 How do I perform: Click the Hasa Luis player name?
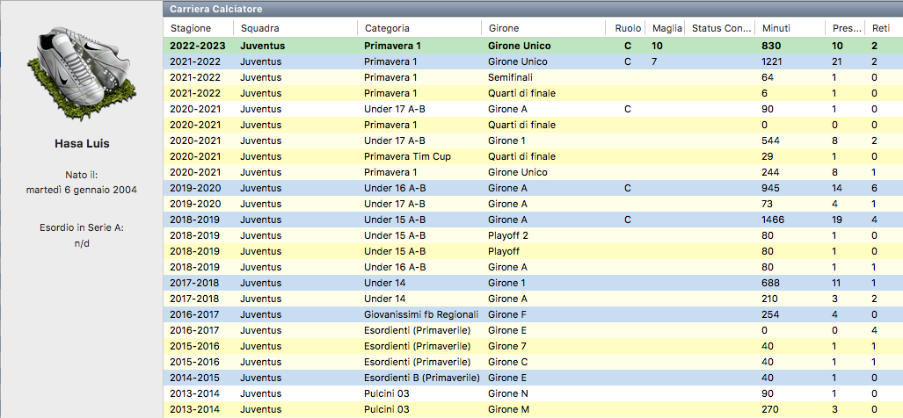79,144
